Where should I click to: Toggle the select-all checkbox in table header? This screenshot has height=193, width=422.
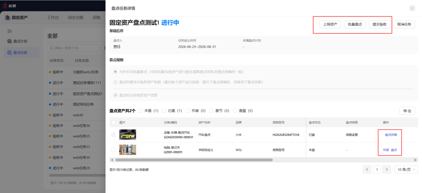click(x=114, y=122)
